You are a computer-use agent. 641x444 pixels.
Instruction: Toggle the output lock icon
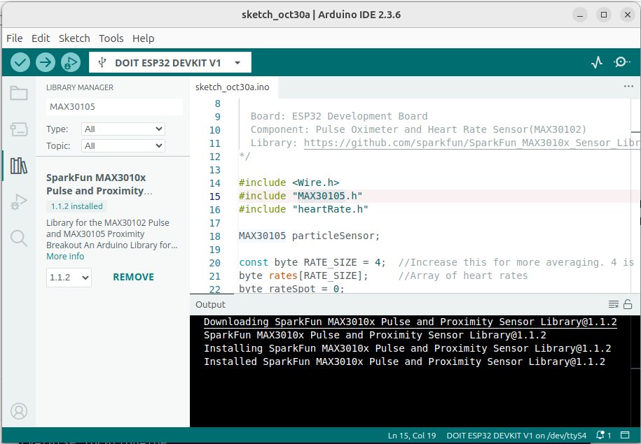click(x=628, y=304)
